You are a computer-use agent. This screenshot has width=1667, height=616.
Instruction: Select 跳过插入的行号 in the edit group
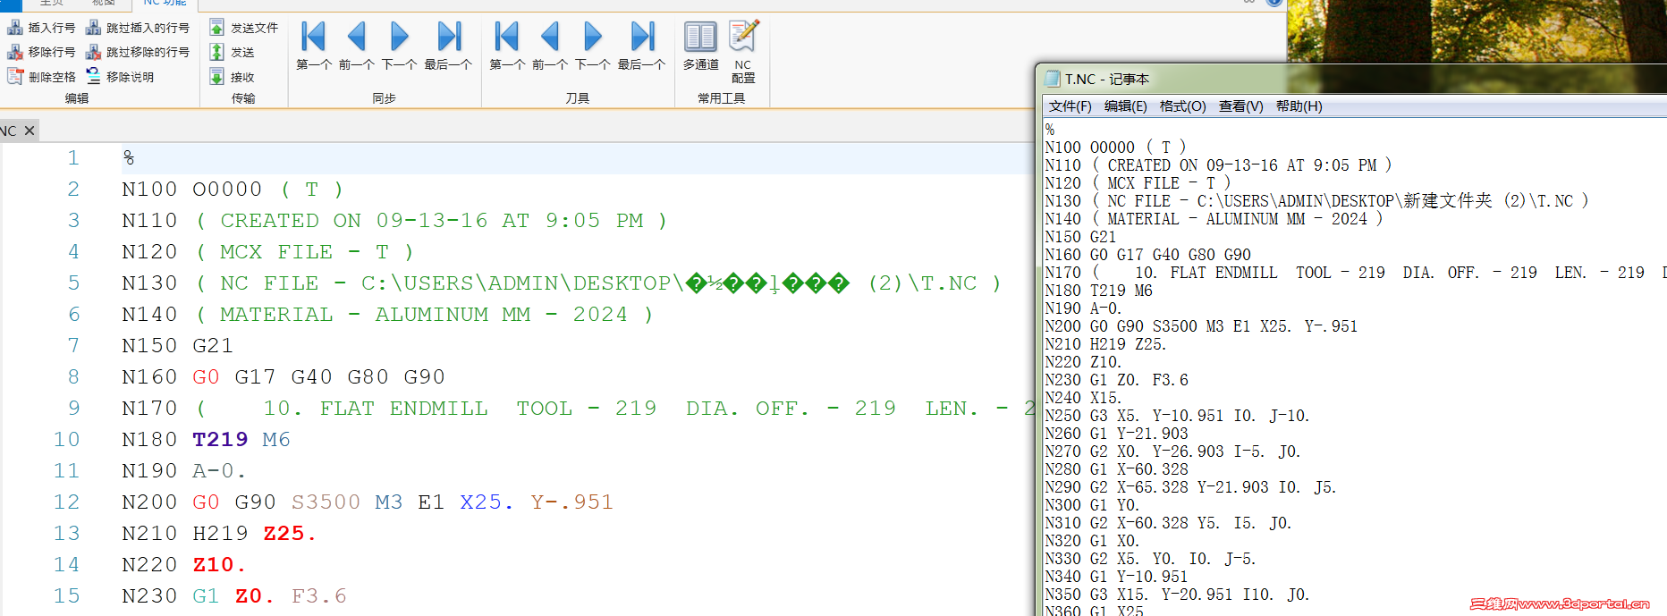click(x=138, y=28)
